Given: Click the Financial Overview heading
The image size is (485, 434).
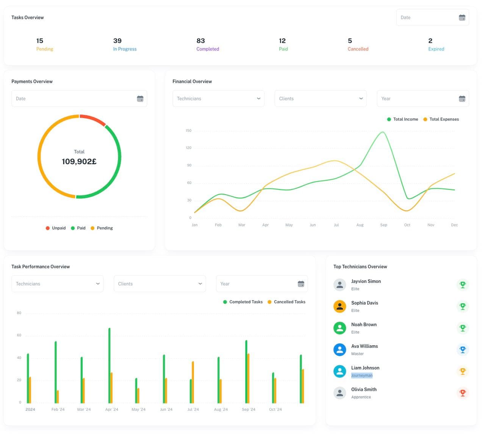Looking at the screenshot, I should (192, 82).
